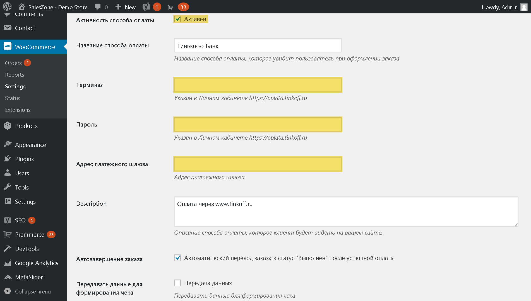Click the Users person icon

click(8, 173)
